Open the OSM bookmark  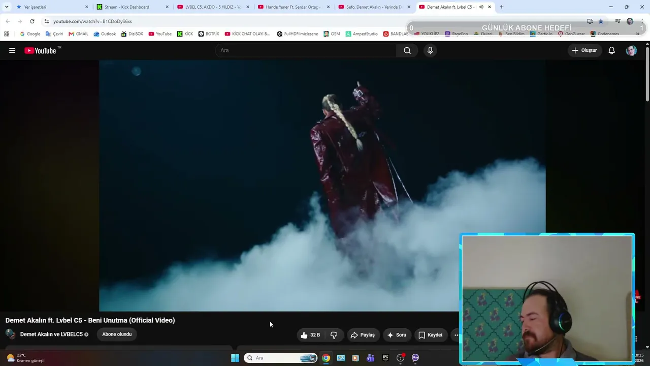(332, 34)
